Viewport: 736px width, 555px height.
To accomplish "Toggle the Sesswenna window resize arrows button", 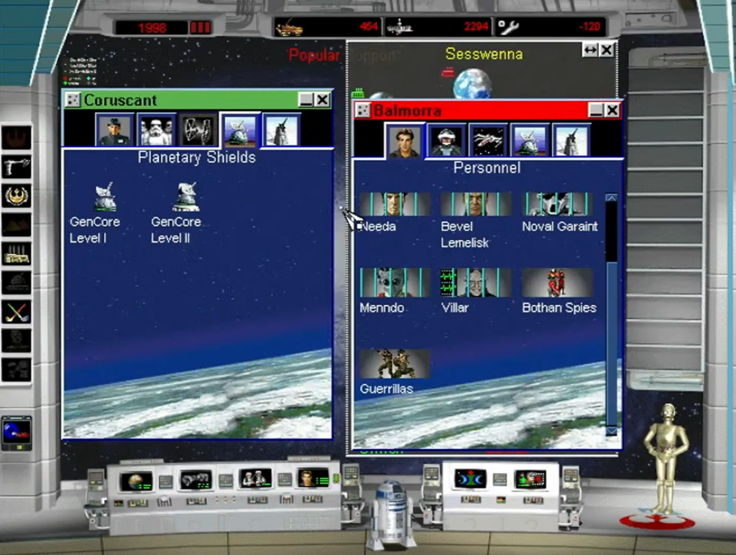I will 590,50.
